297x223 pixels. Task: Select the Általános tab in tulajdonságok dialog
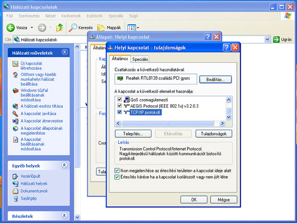(x=120, y=59)
